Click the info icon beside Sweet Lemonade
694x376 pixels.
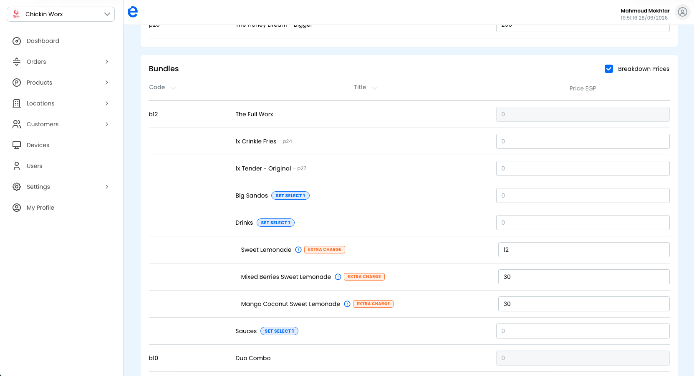pyautogui.click(x=298, y=250)
